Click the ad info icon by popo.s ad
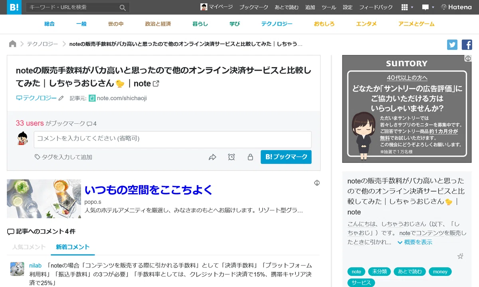The width and height of the screenshot is (479, 287). (x=317, y=183)
